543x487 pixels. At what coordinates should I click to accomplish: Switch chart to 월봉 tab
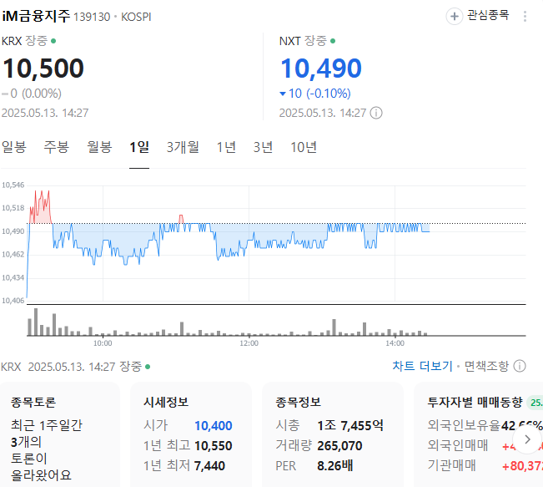[x=99, y=147]
